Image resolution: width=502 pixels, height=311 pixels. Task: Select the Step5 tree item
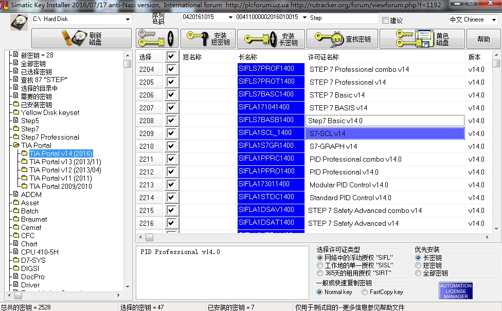30,121
